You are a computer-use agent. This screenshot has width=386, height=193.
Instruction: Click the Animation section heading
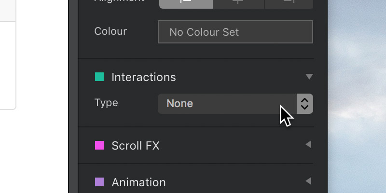coord(138,182)
